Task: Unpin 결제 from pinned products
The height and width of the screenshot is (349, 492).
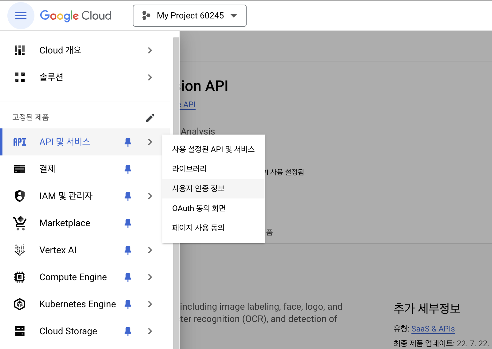Action: click(128, 169)
